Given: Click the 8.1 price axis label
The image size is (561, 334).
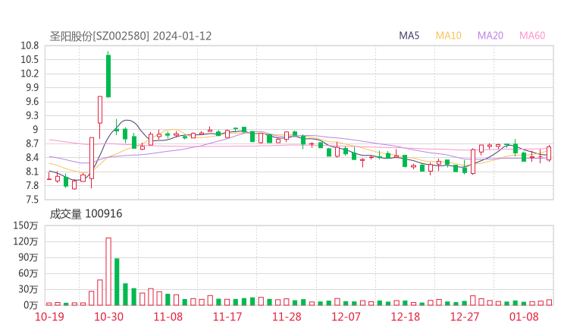Looking at the screenshot, I should [x=32, y=172].
